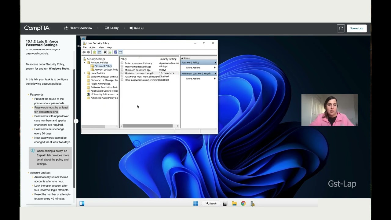Image resolution: width=391 pixels, height=220 pixels.
Task: Click the Back arrow in the MMC toolbar
Action: click(84, 52)
